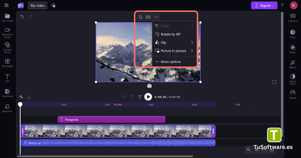
Task: Open the Fade panel
Action: click(x=293, y=34)
